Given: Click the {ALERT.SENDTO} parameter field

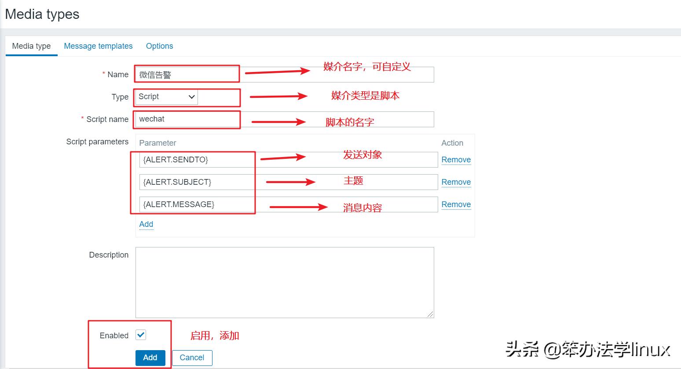Looking at the screenshot, I should tap(197, 160).
